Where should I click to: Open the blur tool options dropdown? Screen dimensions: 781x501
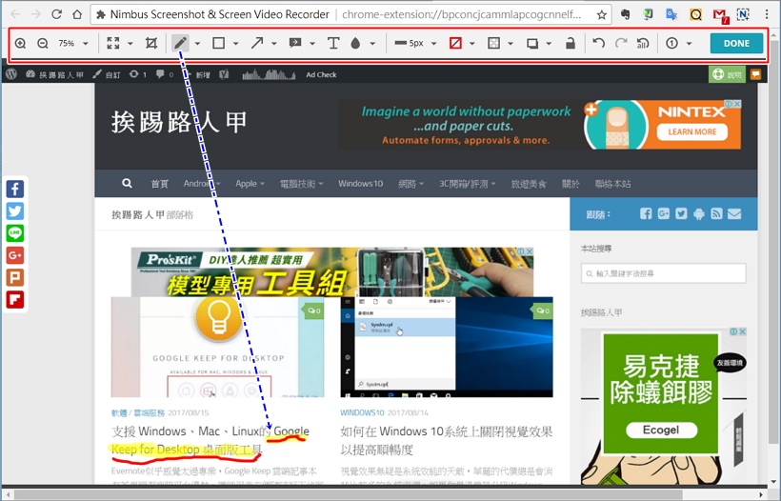[x=372, y=43]
